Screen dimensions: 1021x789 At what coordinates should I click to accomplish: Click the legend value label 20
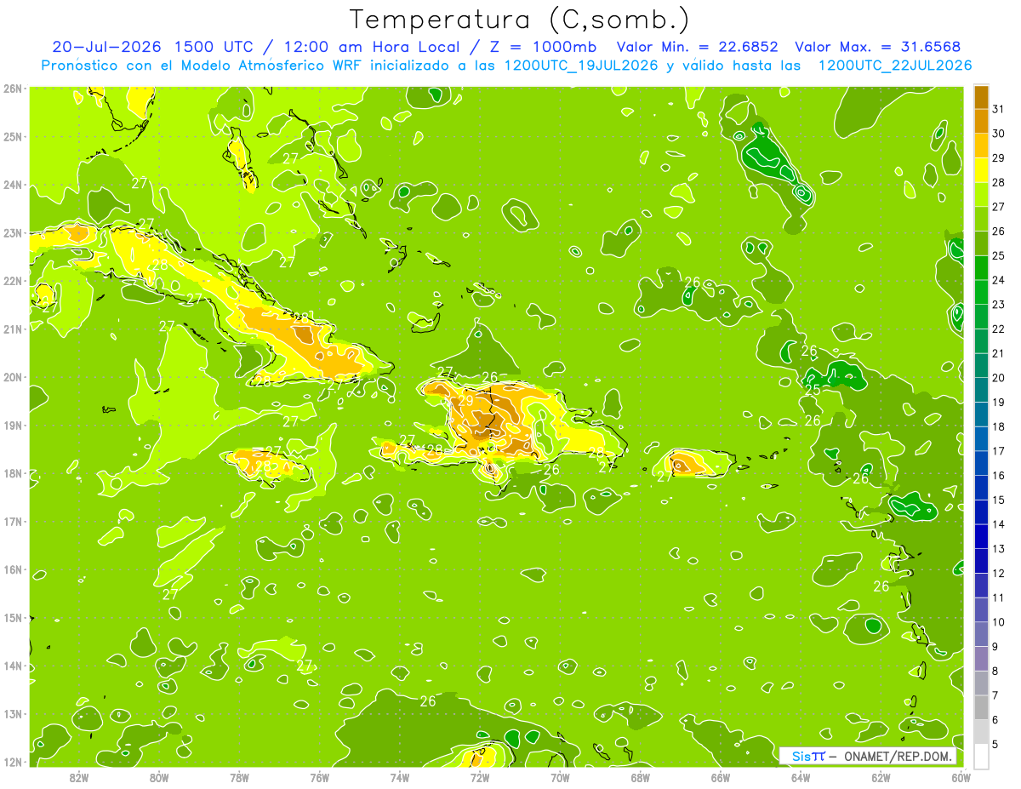click(998, 378)
